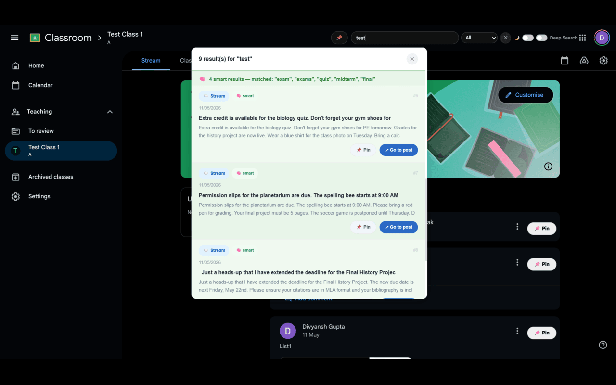Go to the biology quiz extra credit post
The height and width of the screenshot is (385, 616).
399,150
